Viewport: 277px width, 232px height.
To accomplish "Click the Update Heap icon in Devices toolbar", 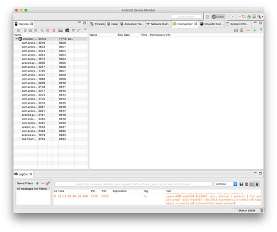I will [25, 30].
